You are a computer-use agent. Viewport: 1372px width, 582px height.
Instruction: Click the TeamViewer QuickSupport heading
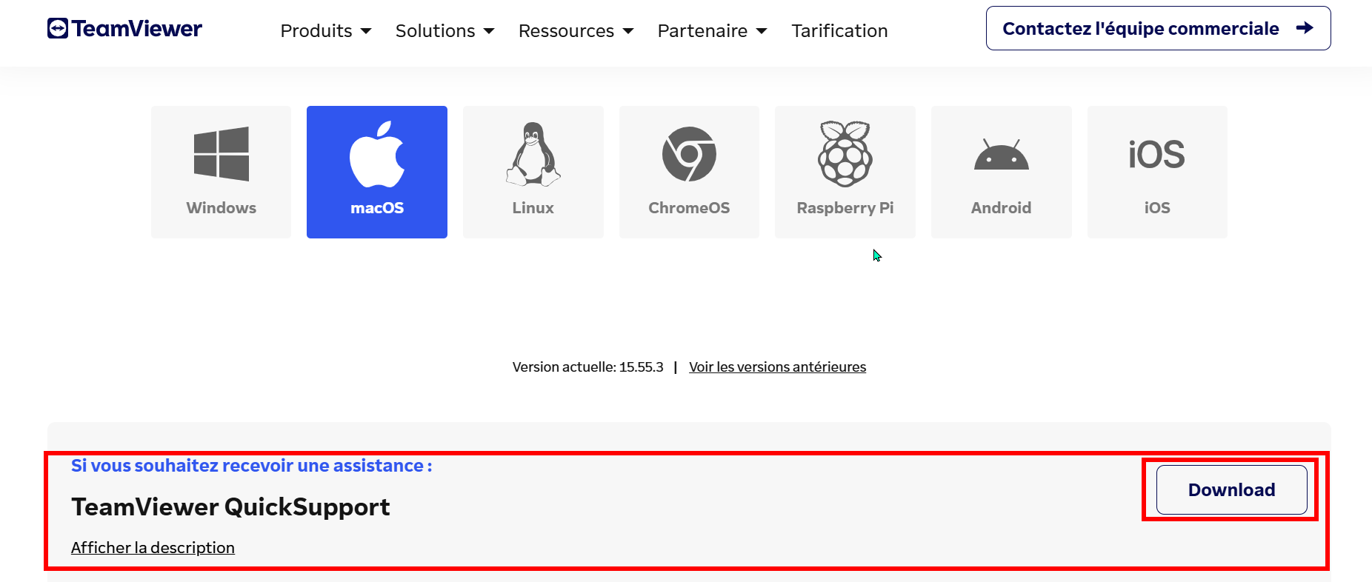(230, 507)
